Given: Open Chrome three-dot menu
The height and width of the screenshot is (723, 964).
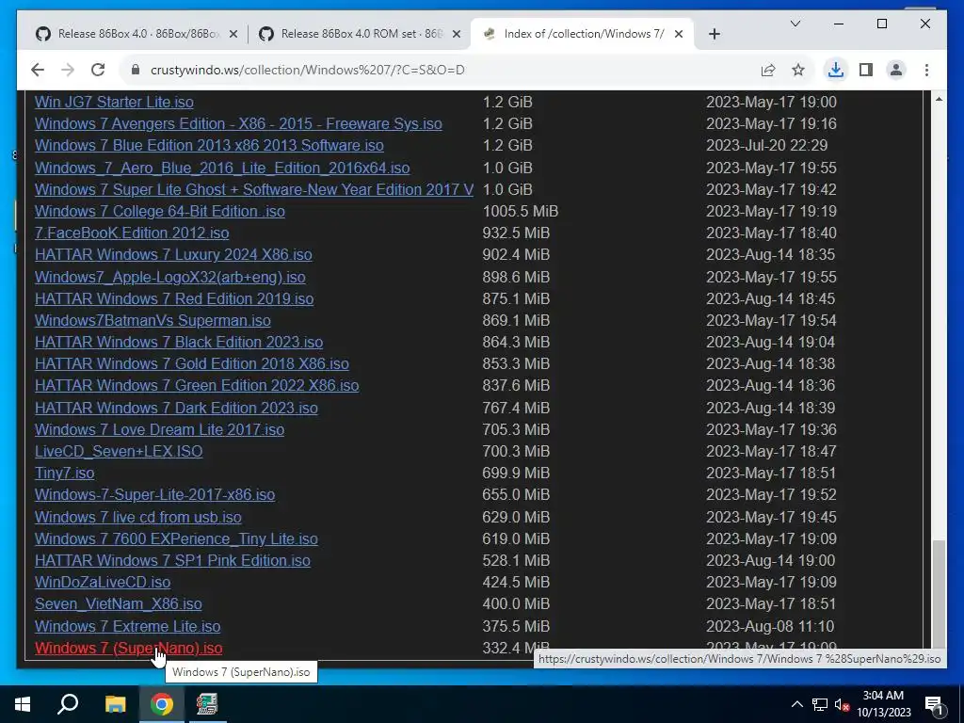Looking at the screenshot, I should (x=926, y=70).
